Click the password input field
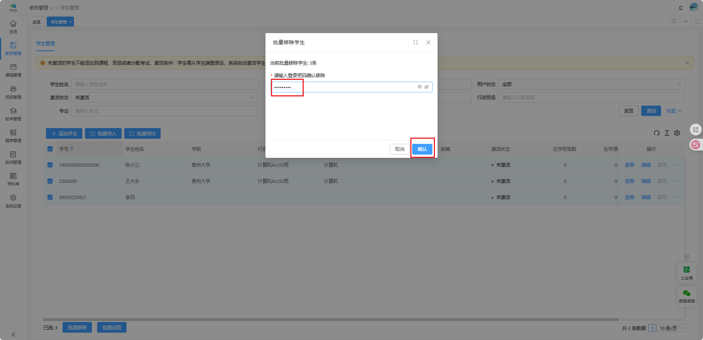Image resolution: width=703 pixels, height=340 pixels. (346, 87)
